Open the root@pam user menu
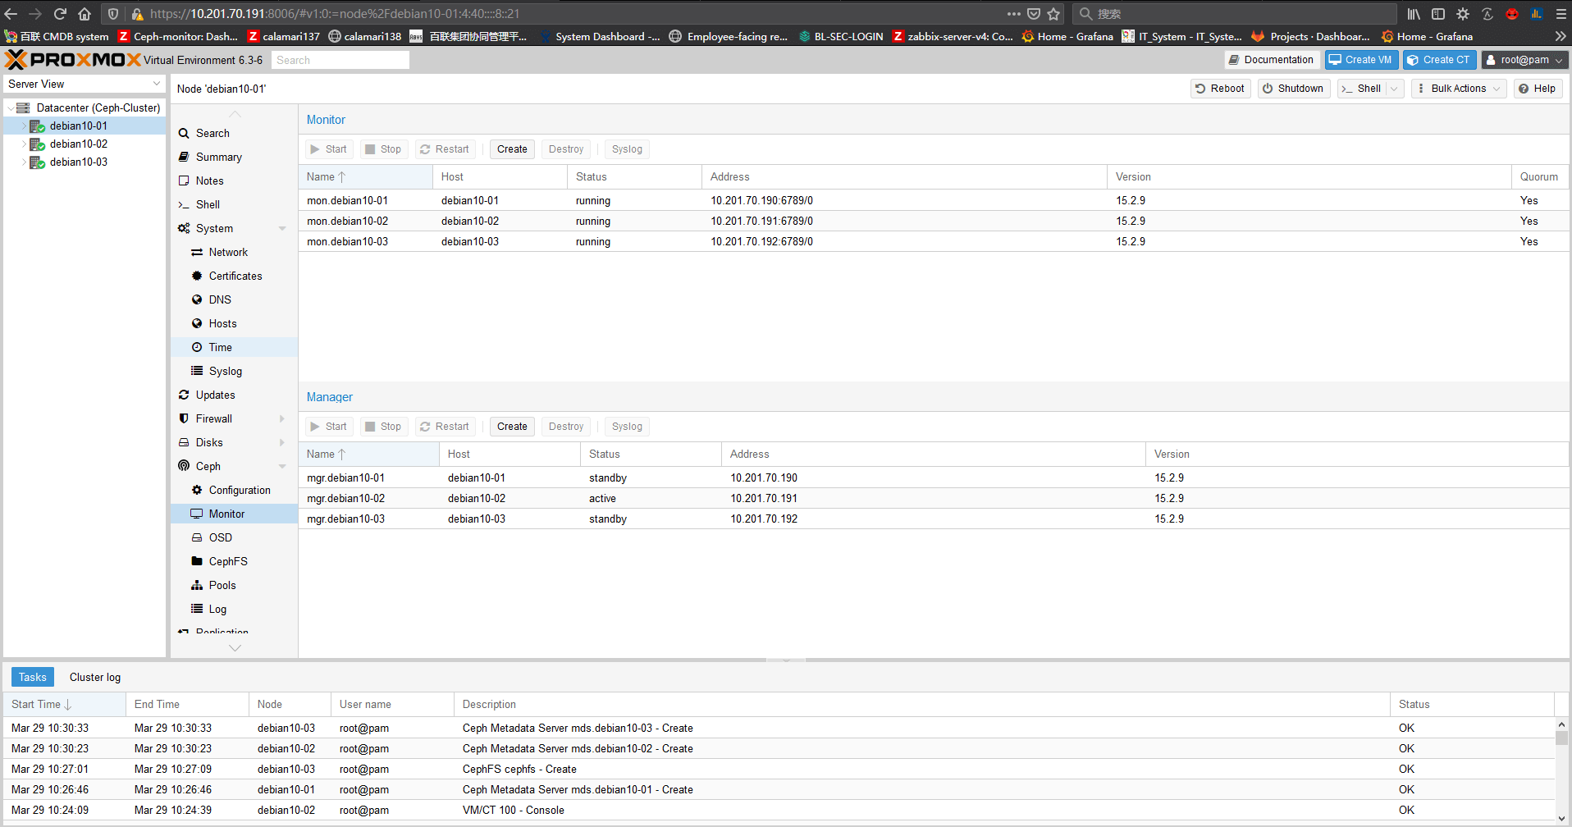This screenshot has height=827, width=1572. tap(1525, 60)
